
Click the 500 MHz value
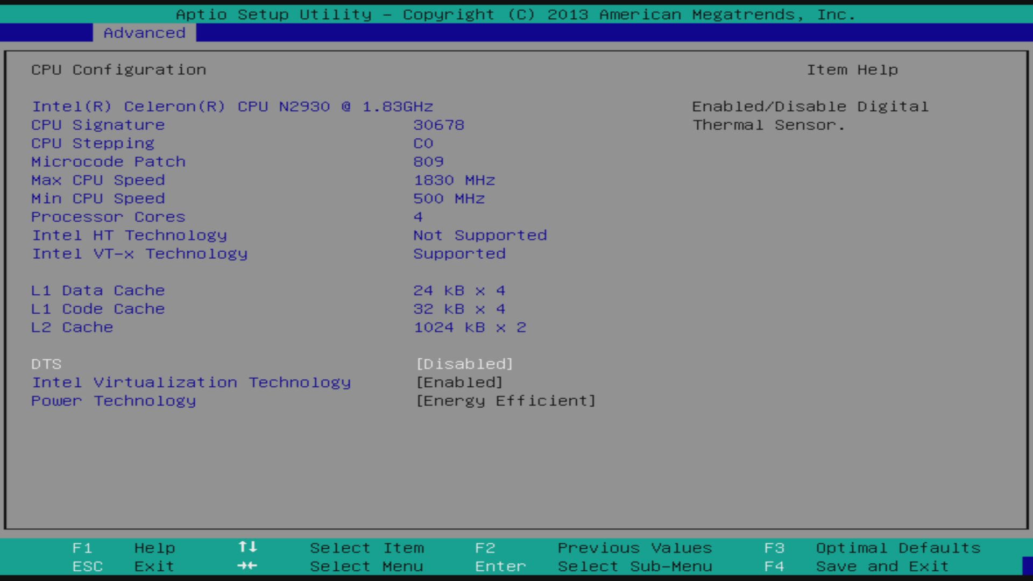pyautogui.click(x=449, y=199)
